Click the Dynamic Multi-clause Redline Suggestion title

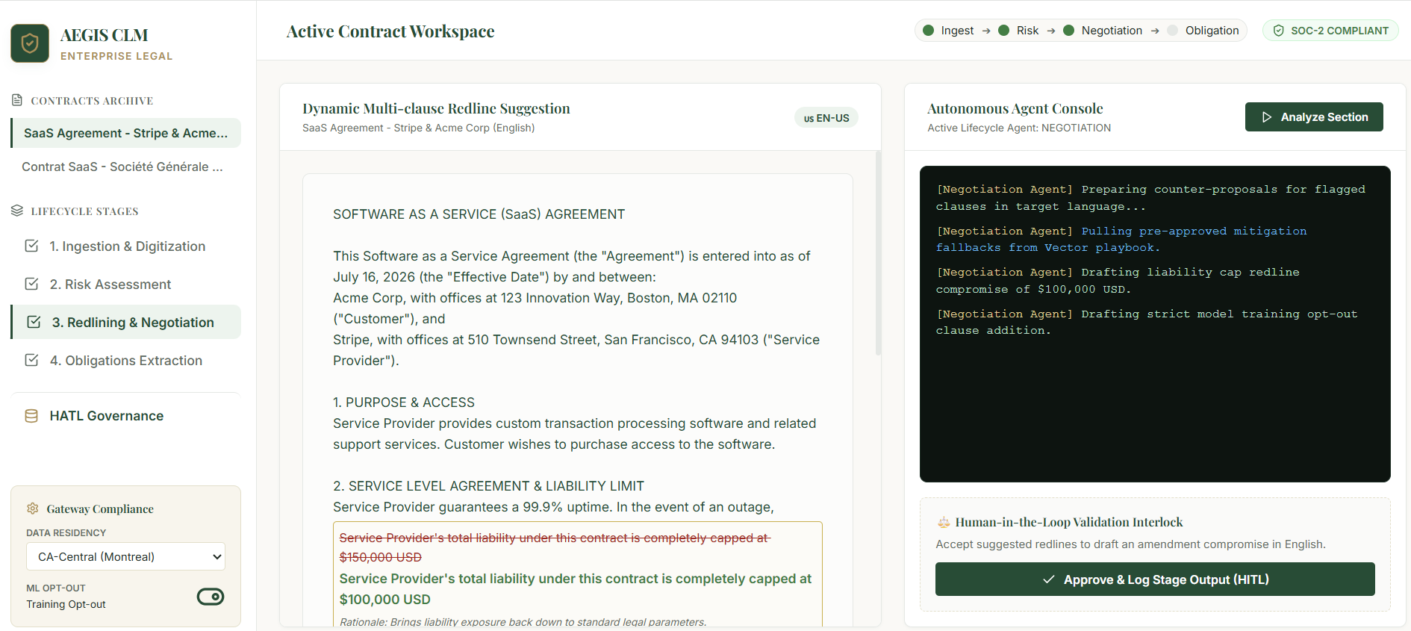click(x=436, y=108)
